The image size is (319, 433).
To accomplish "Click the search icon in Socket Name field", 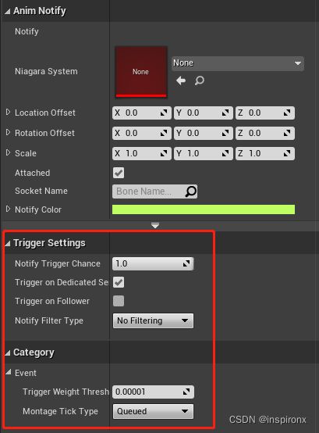I will point(190,191).
